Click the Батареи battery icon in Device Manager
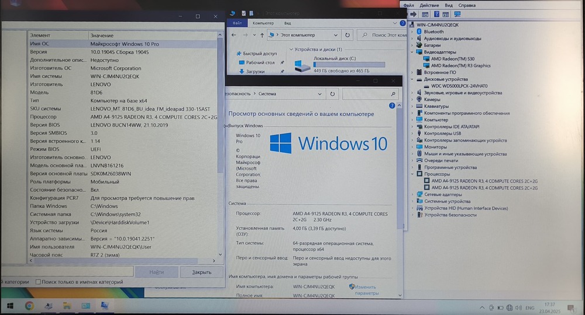Viewport: 585px width, 315px height. [419, 45]
